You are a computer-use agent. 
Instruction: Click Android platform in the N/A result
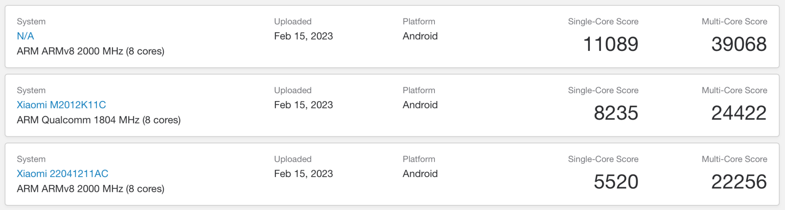tap(420, 36)
